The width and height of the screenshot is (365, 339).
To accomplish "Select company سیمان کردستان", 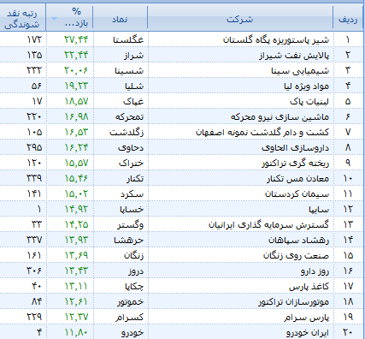I will coord(297,193).
